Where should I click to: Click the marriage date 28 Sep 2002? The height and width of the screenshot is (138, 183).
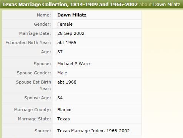click(71, 33)
